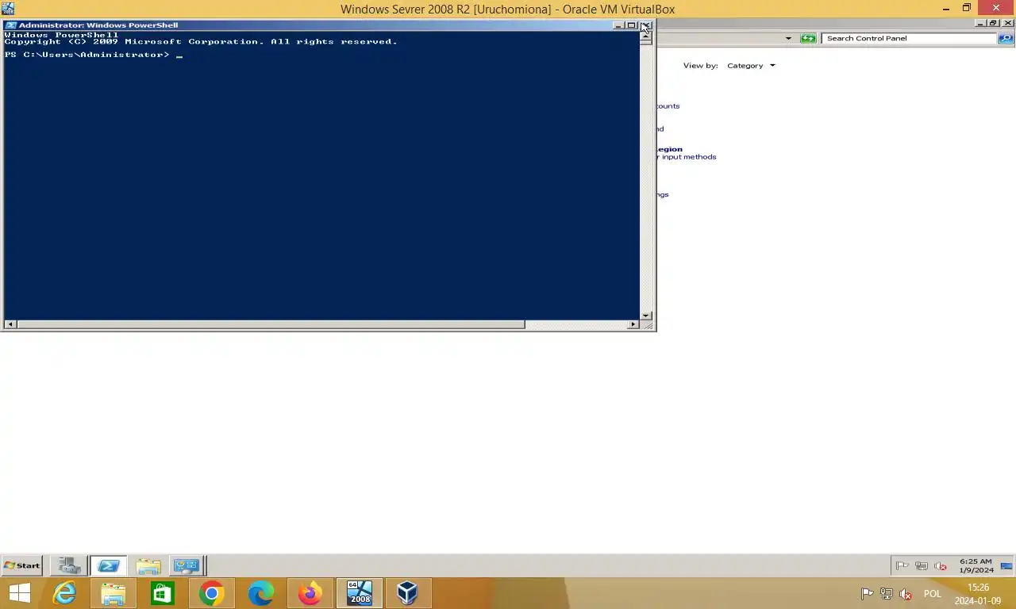This screenshot has width=1016, height=609.
Task: Select the running 2008 VM taskbar icon
Action: [360, 593]
